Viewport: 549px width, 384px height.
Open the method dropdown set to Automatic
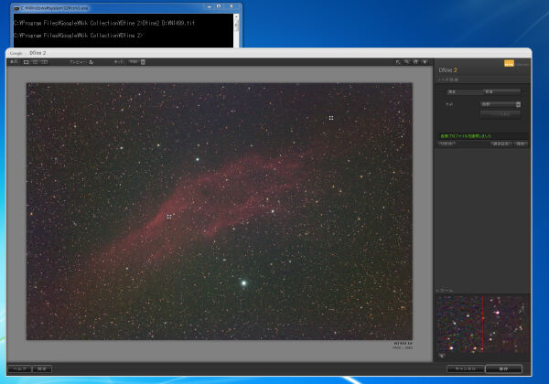(x=501, y=104)
